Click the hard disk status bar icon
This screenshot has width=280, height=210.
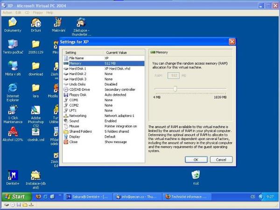[7, 205]
